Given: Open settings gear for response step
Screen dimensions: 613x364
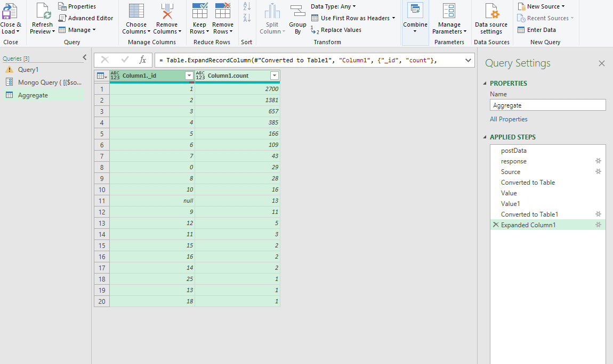Looking at the screenshot, I should click(598, 161).
